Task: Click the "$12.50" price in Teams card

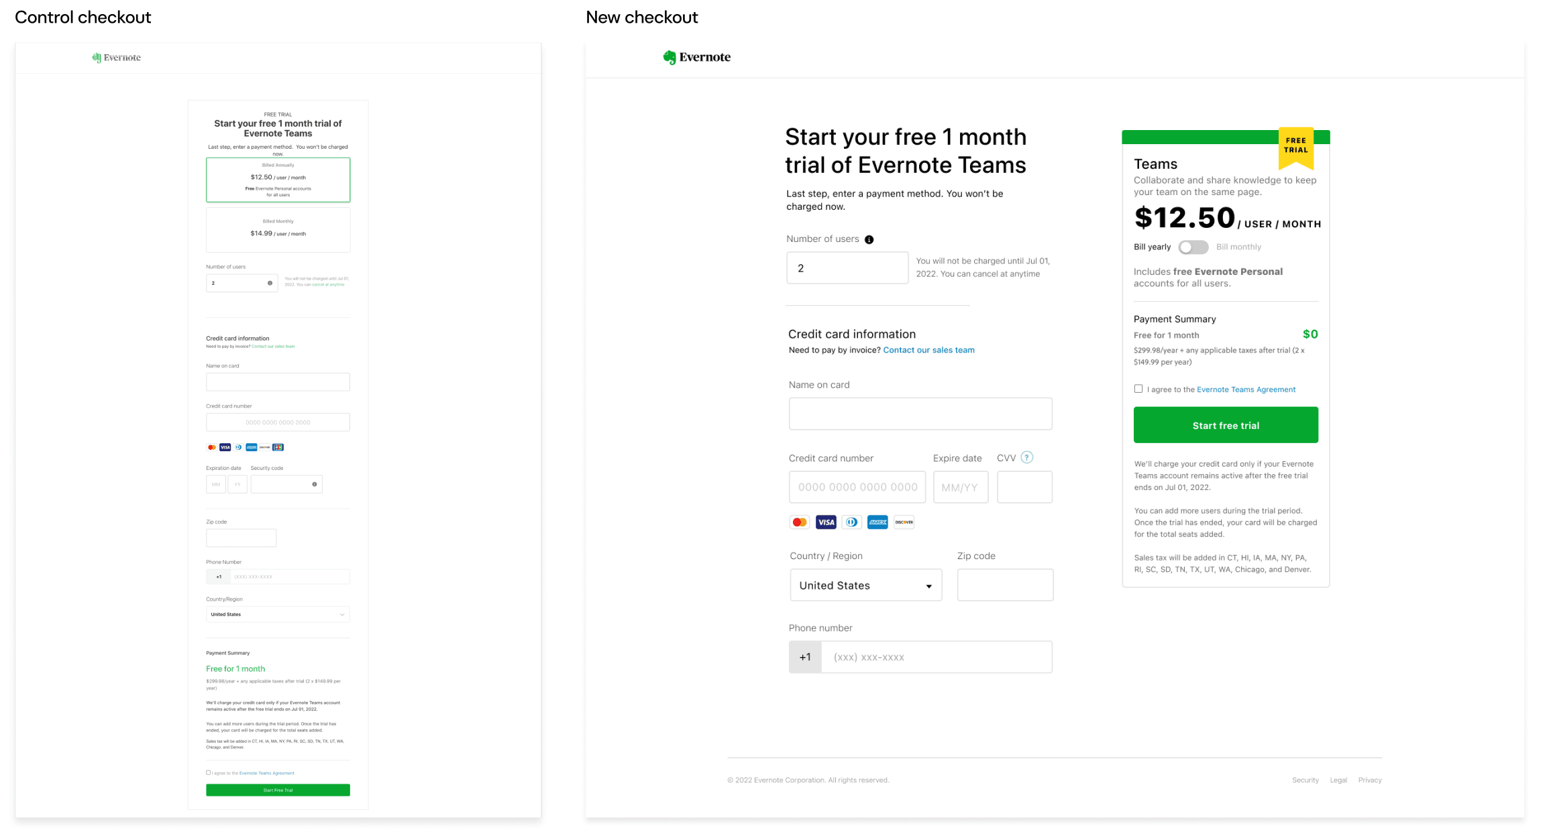Action: (x=1185, y=218)
